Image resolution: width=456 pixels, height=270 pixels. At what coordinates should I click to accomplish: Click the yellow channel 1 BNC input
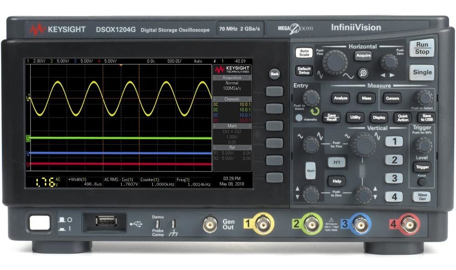[263, 224]
